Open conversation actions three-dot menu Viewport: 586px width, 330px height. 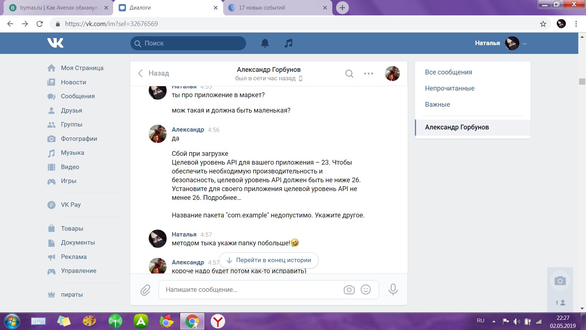pos(368,74)
